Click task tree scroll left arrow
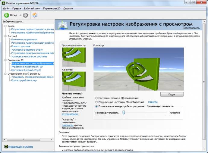This screenshot has width=208, height=153. [x=5, y=139]
